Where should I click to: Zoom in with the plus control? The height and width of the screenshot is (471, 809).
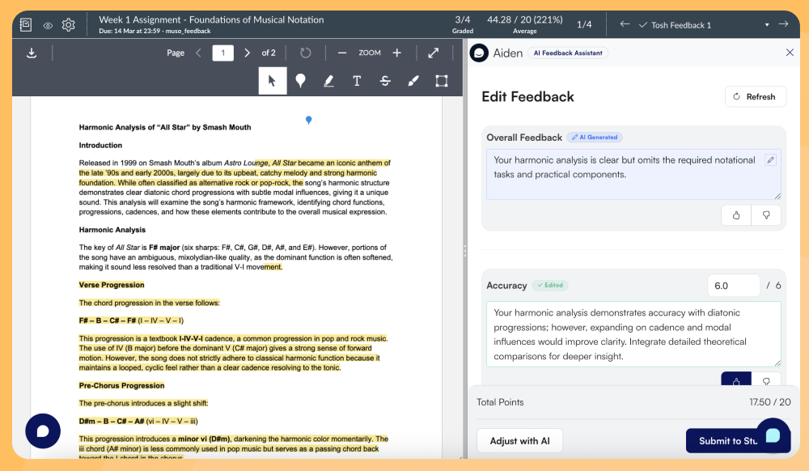click(396, 53)
